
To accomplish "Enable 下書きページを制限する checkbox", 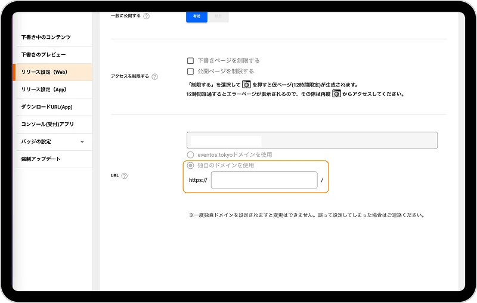I will tap(191, 61).
